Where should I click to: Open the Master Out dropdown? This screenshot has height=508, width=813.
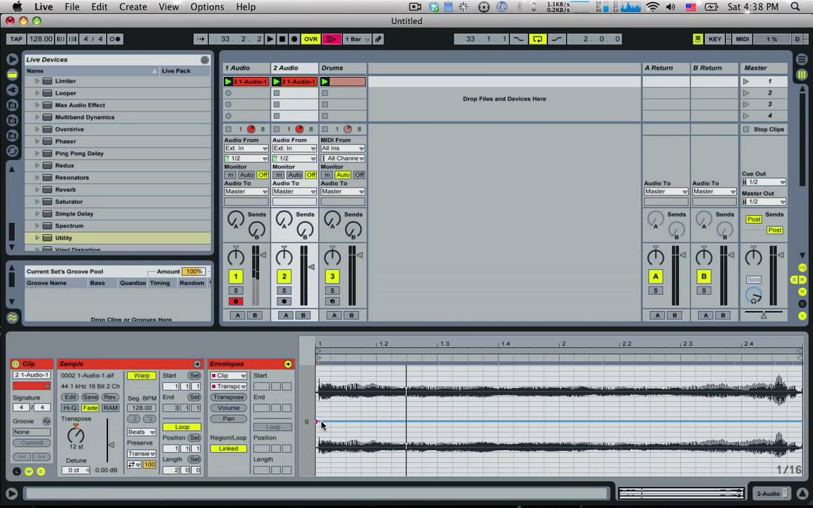(x=763, y=202)
